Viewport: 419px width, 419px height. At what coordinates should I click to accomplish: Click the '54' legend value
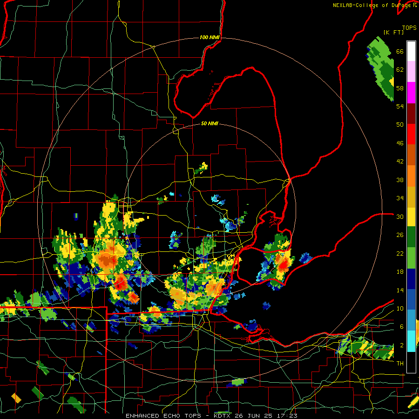click(400, 106)
